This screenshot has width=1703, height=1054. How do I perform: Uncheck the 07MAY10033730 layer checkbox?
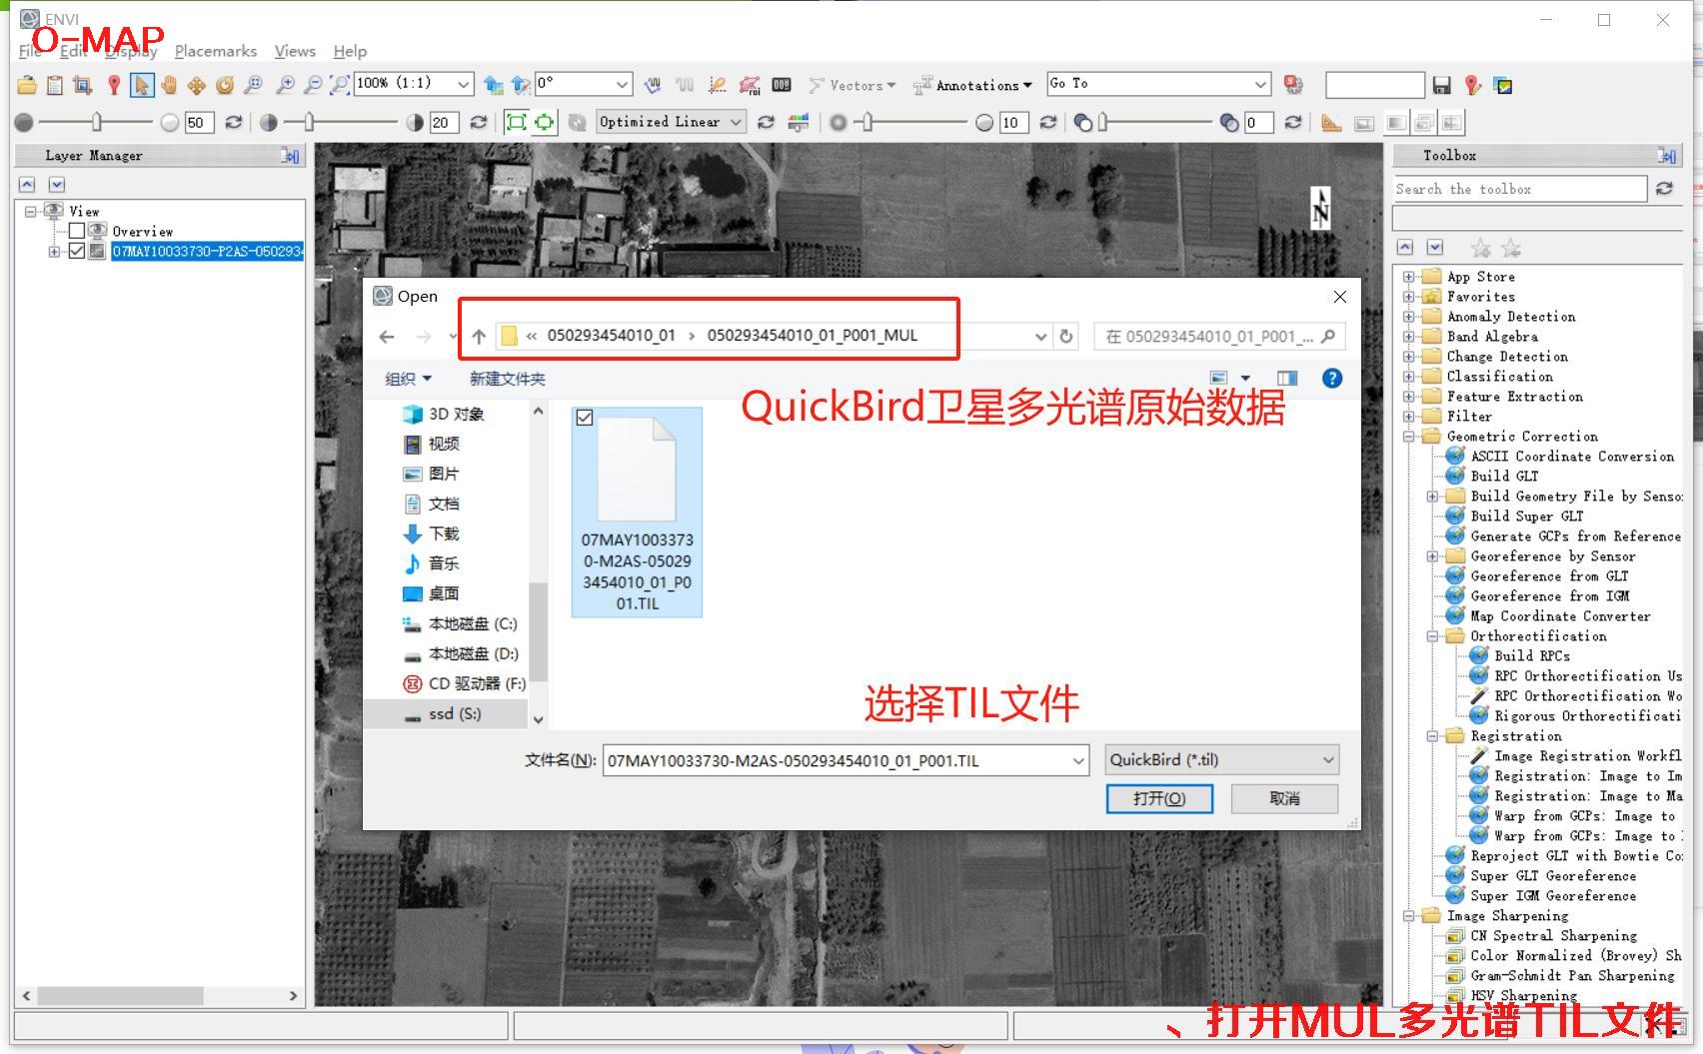point(77,251)
